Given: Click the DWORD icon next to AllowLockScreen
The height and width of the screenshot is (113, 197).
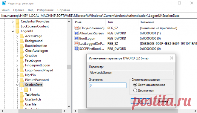Looking at the screenshot, I should tap(76, 33).
